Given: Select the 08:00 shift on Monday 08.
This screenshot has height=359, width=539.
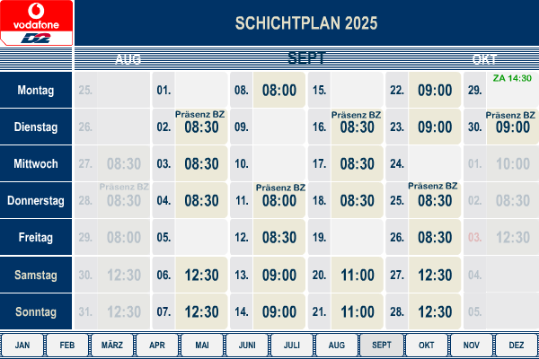Looking at the screenshot, I should (x=279, y=90).
